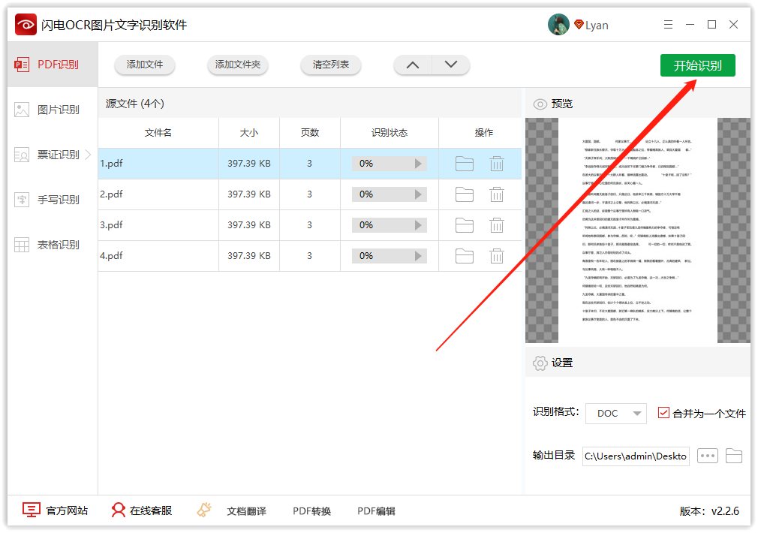Image resolution: width=758 pixels, height=533 pixels.
Task: Start recognition on 1.pdf play arrow
Action: [418, 164]
